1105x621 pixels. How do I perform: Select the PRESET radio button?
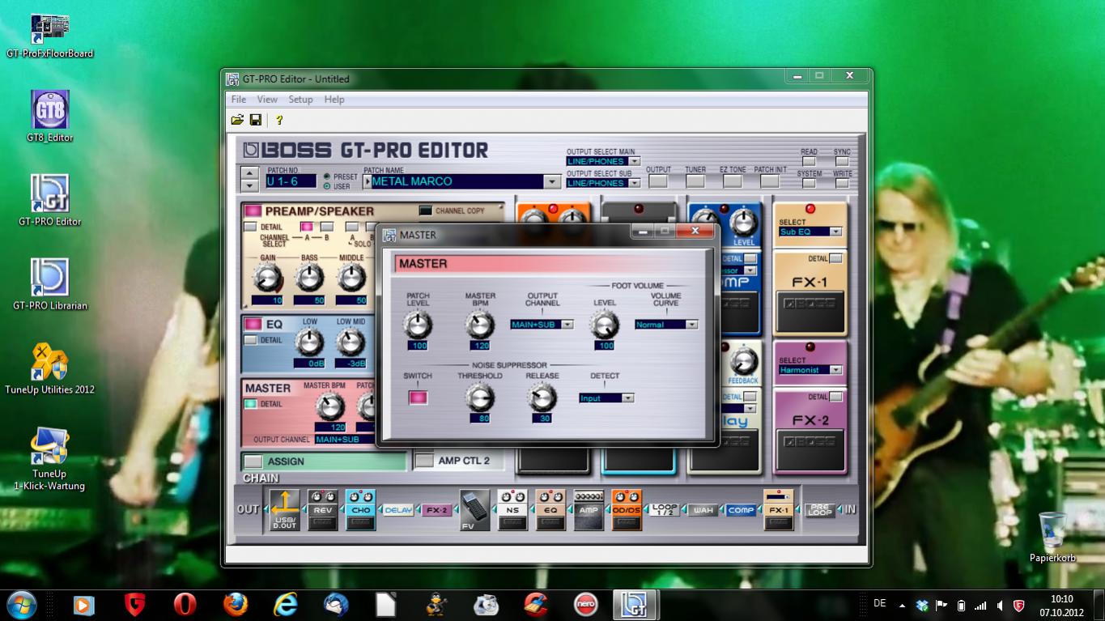[327, 177]
